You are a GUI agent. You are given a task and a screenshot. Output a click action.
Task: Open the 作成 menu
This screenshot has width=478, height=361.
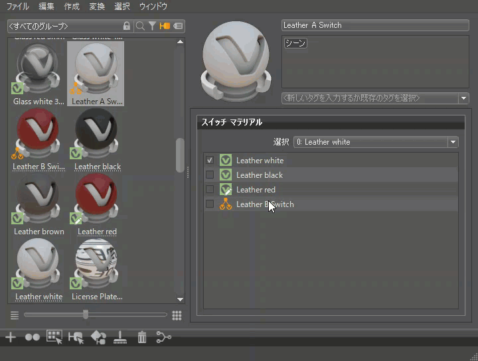point(72,7)
